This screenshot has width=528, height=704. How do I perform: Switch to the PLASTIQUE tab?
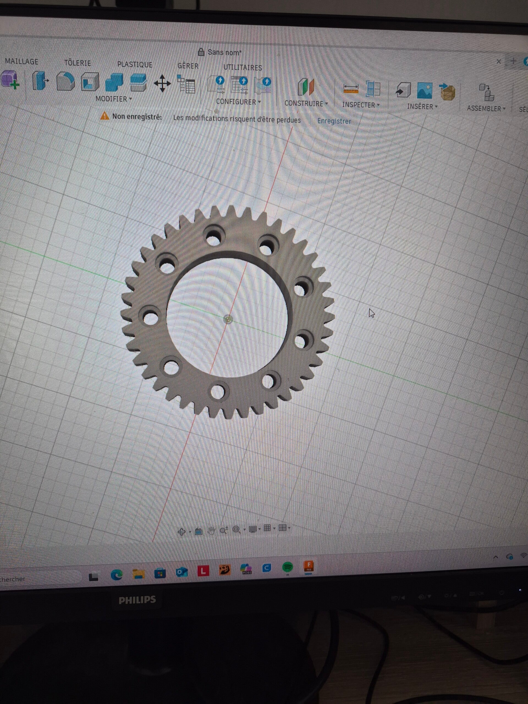135,64
